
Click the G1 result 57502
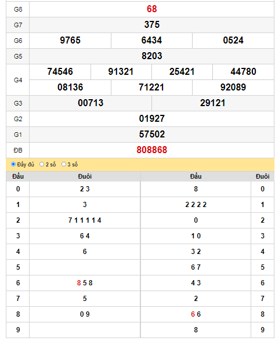pyautogui.click(x=151, y=134)
